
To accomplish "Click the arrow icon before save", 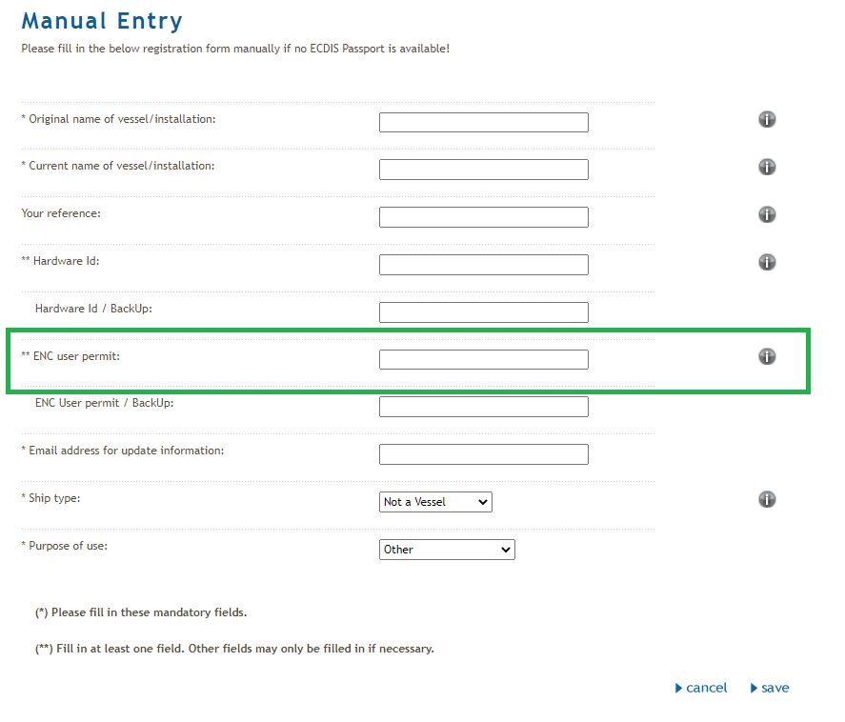I will (755, 688).
